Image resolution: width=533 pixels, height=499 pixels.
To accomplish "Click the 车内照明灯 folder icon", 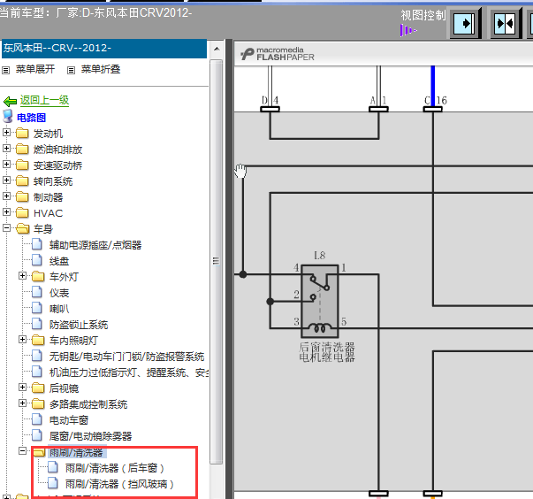I will 38,340.
